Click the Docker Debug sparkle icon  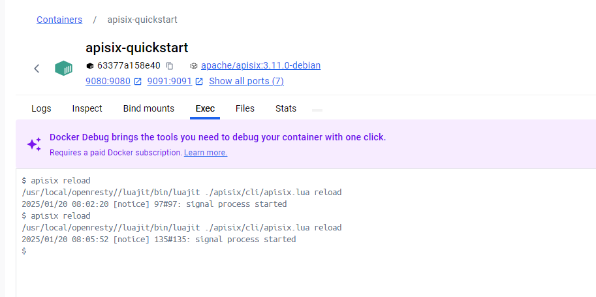pos(34,144)
